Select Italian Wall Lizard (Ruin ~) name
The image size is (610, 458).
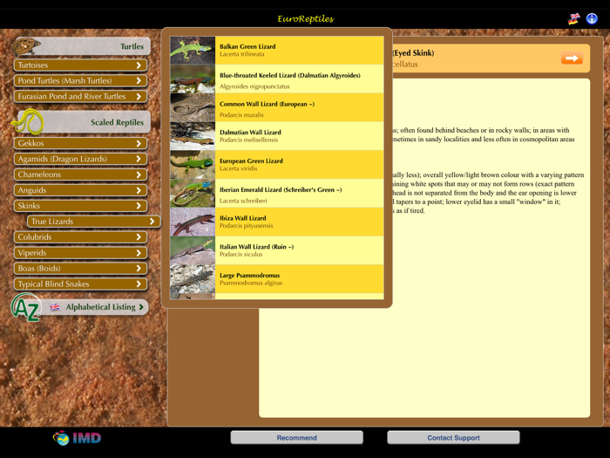(256, 247)
